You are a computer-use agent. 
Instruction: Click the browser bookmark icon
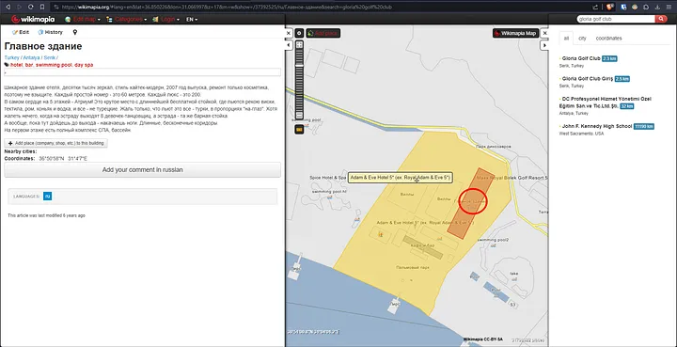tap(42, 7)
